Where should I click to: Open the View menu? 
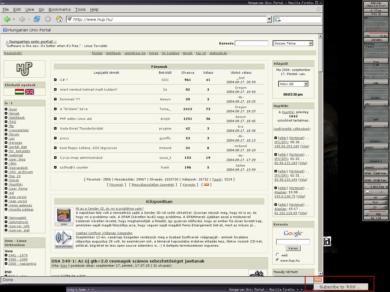30,9
